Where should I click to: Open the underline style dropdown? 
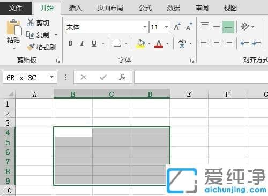(x=103, y=43)
